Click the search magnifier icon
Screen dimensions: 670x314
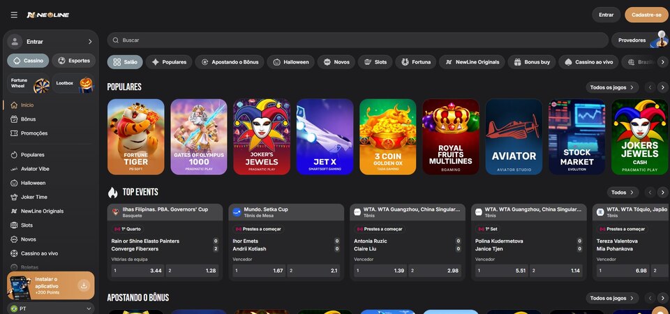[115, 40]
